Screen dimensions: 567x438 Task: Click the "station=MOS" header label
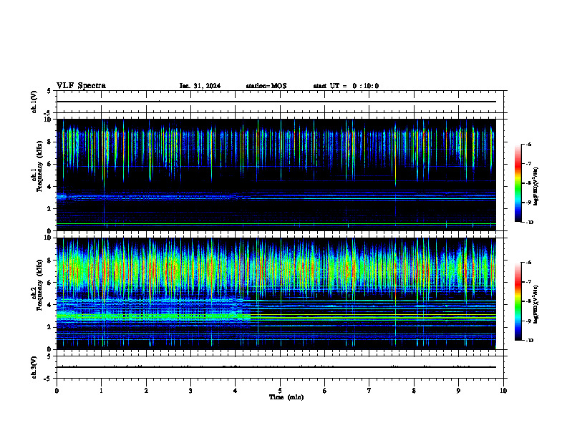266,86
